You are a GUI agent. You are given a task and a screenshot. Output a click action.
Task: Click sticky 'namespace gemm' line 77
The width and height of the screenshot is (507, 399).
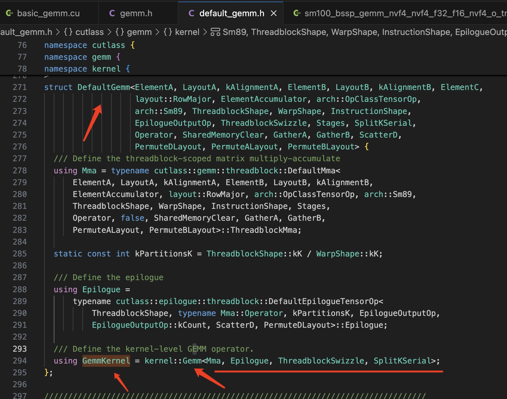[82, 57]
